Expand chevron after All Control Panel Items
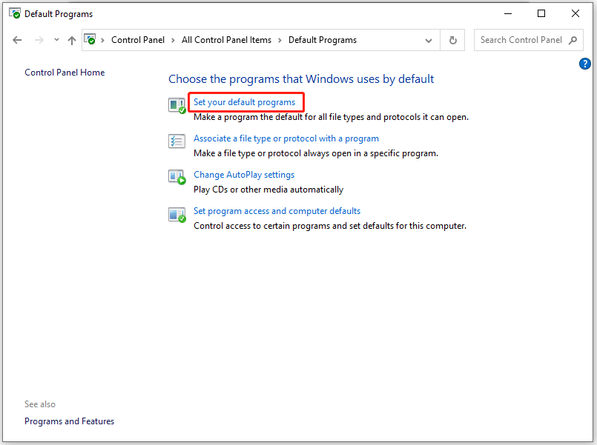The height and width of the screenshot is (445, 597). (280, 40)
